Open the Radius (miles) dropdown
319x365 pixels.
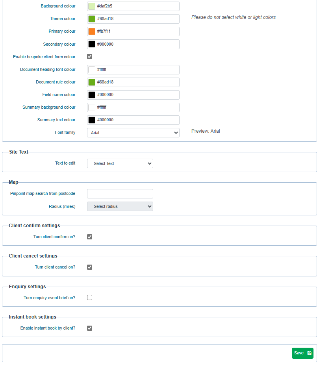click(120, 206)
